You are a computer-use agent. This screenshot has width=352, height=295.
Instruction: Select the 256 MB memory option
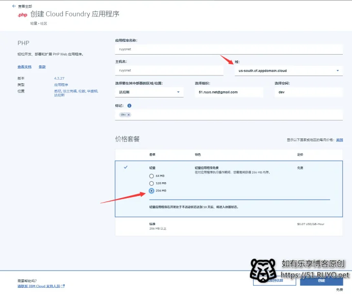[152, 191]
